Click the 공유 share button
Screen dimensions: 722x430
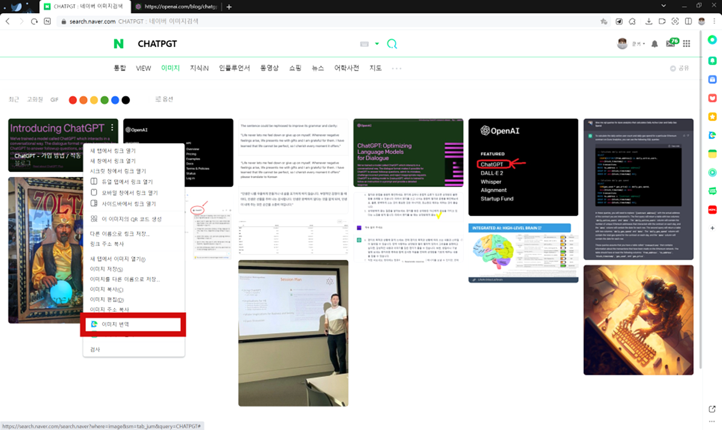680,68
